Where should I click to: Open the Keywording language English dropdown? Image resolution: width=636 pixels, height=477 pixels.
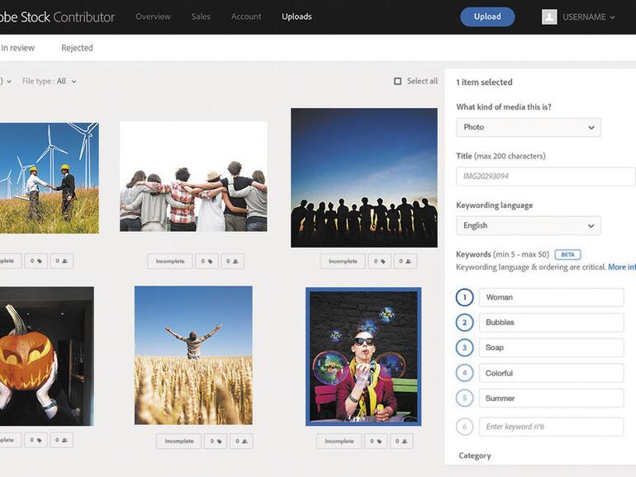pyautogui.click(x=528, y=225)
